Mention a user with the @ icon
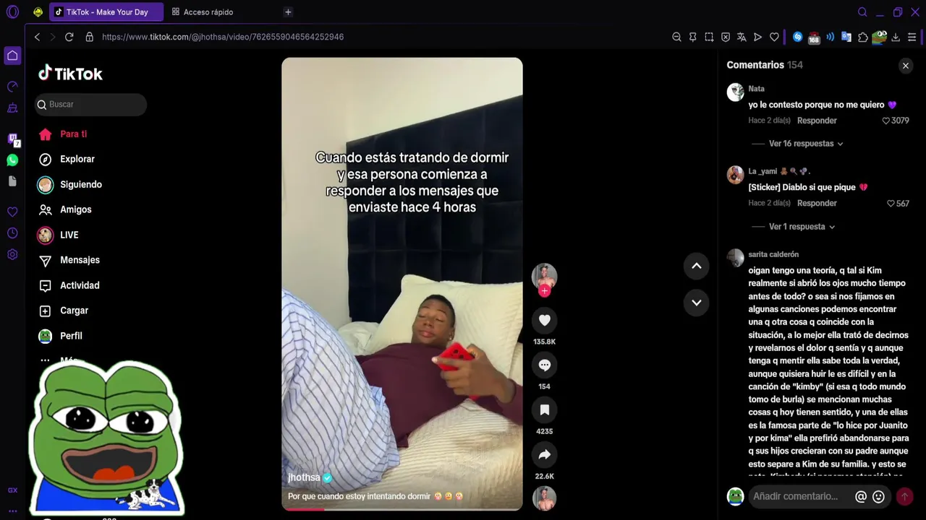The width and height of the screenshot is (926, 520). coord(861,496)
